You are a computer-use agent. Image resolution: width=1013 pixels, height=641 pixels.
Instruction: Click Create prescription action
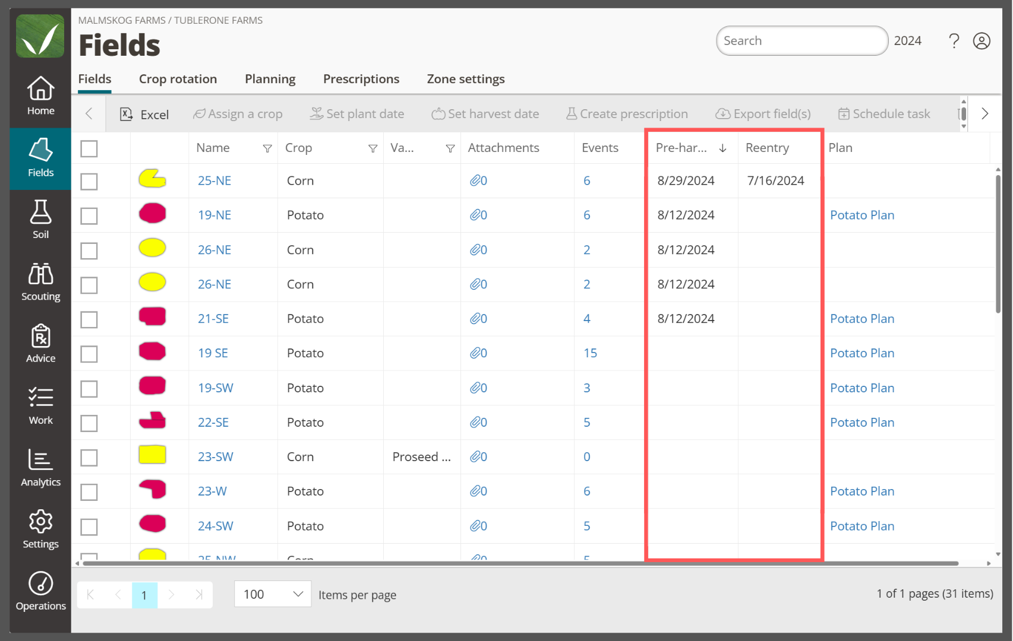(627, 114)
